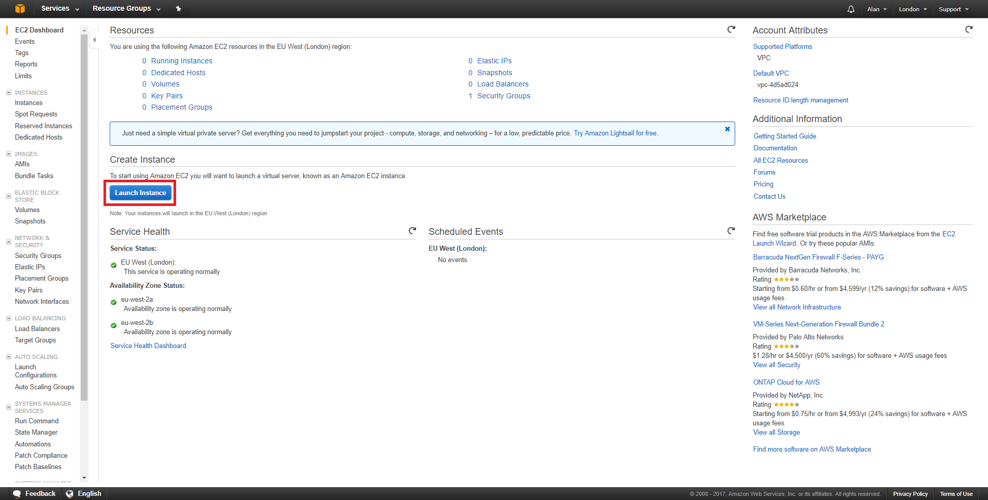Image resolution: width=988 pixels, height=500 pixels.
Task: Open the Terms of Use footer link
Action: pyautogui.click(x=956, y=494)
